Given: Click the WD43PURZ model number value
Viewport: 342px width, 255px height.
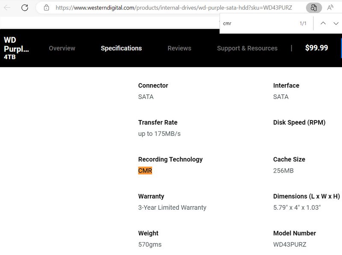Looking at the screenshot, I should tap(290, 244).
